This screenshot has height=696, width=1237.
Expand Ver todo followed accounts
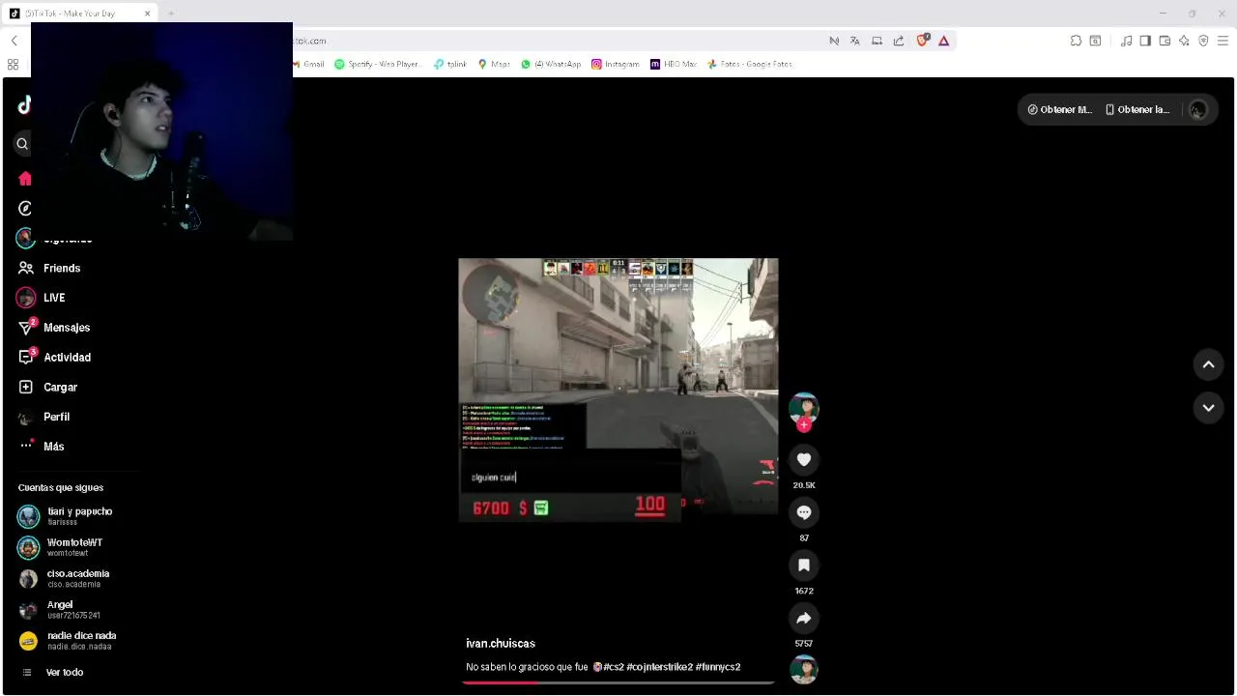coord(64,672)
